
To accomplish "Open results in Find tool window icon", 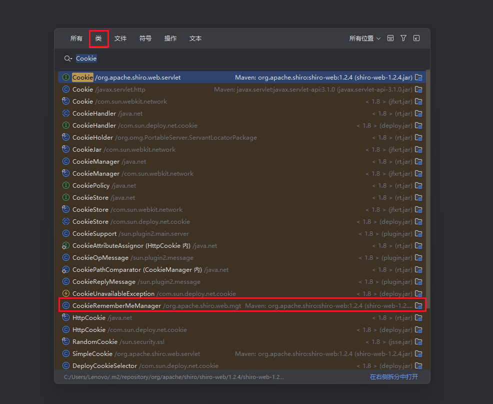I will (416, 39).
